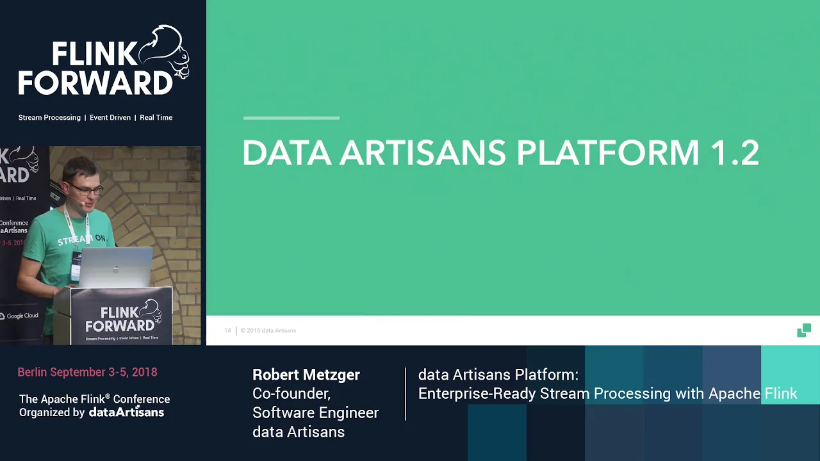Click the slide number "14"
This screenshot has width=820, height=461.
coord(227,330)
